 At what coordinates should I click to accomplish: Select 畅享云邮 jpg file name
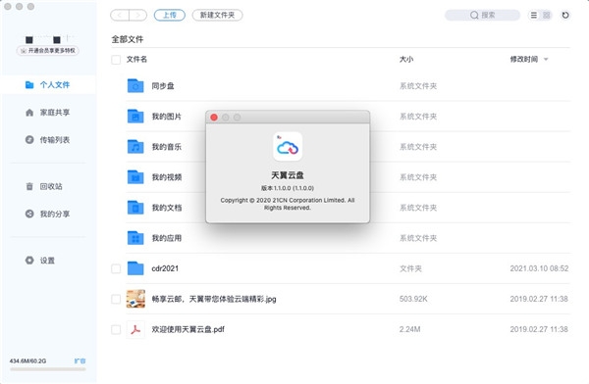[214, 299]
